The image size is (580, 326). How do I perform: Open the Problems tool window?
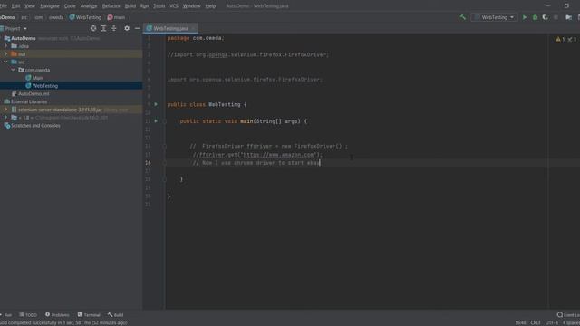tap(57, 315)
